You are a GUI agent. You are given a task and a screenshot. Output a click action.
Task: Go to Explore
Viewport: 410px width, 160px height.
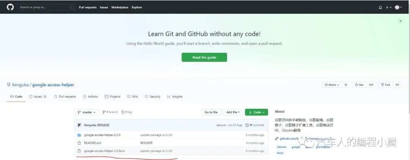pos(137,7)
